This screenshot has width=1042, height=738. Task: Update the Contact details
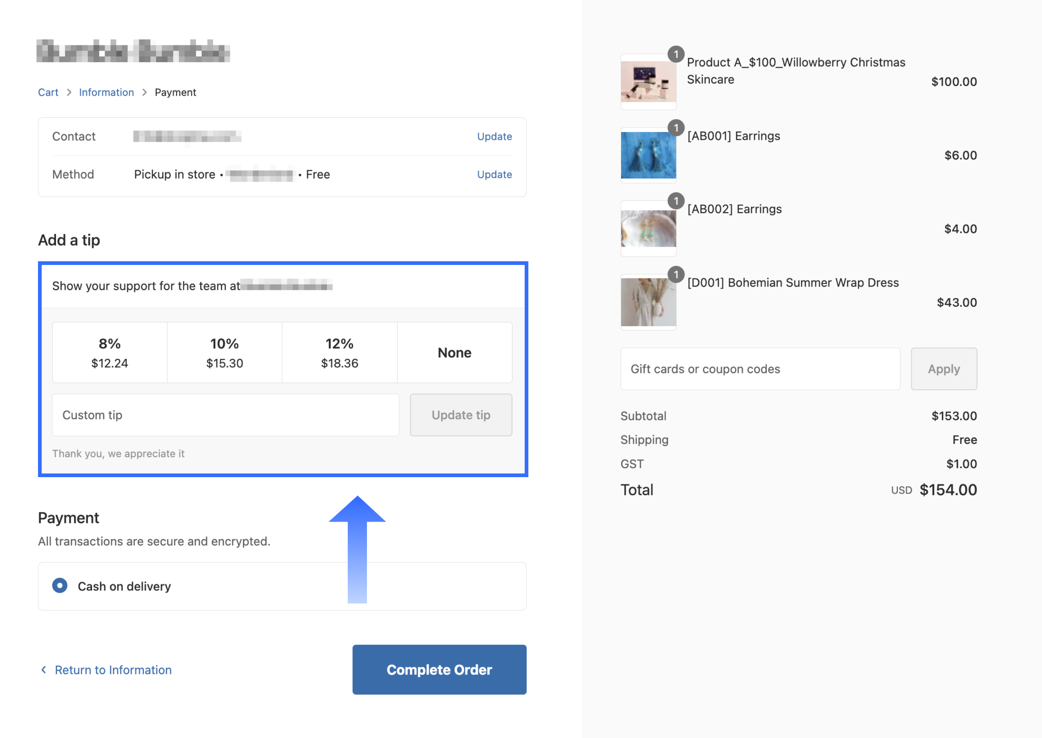[494, 136]
